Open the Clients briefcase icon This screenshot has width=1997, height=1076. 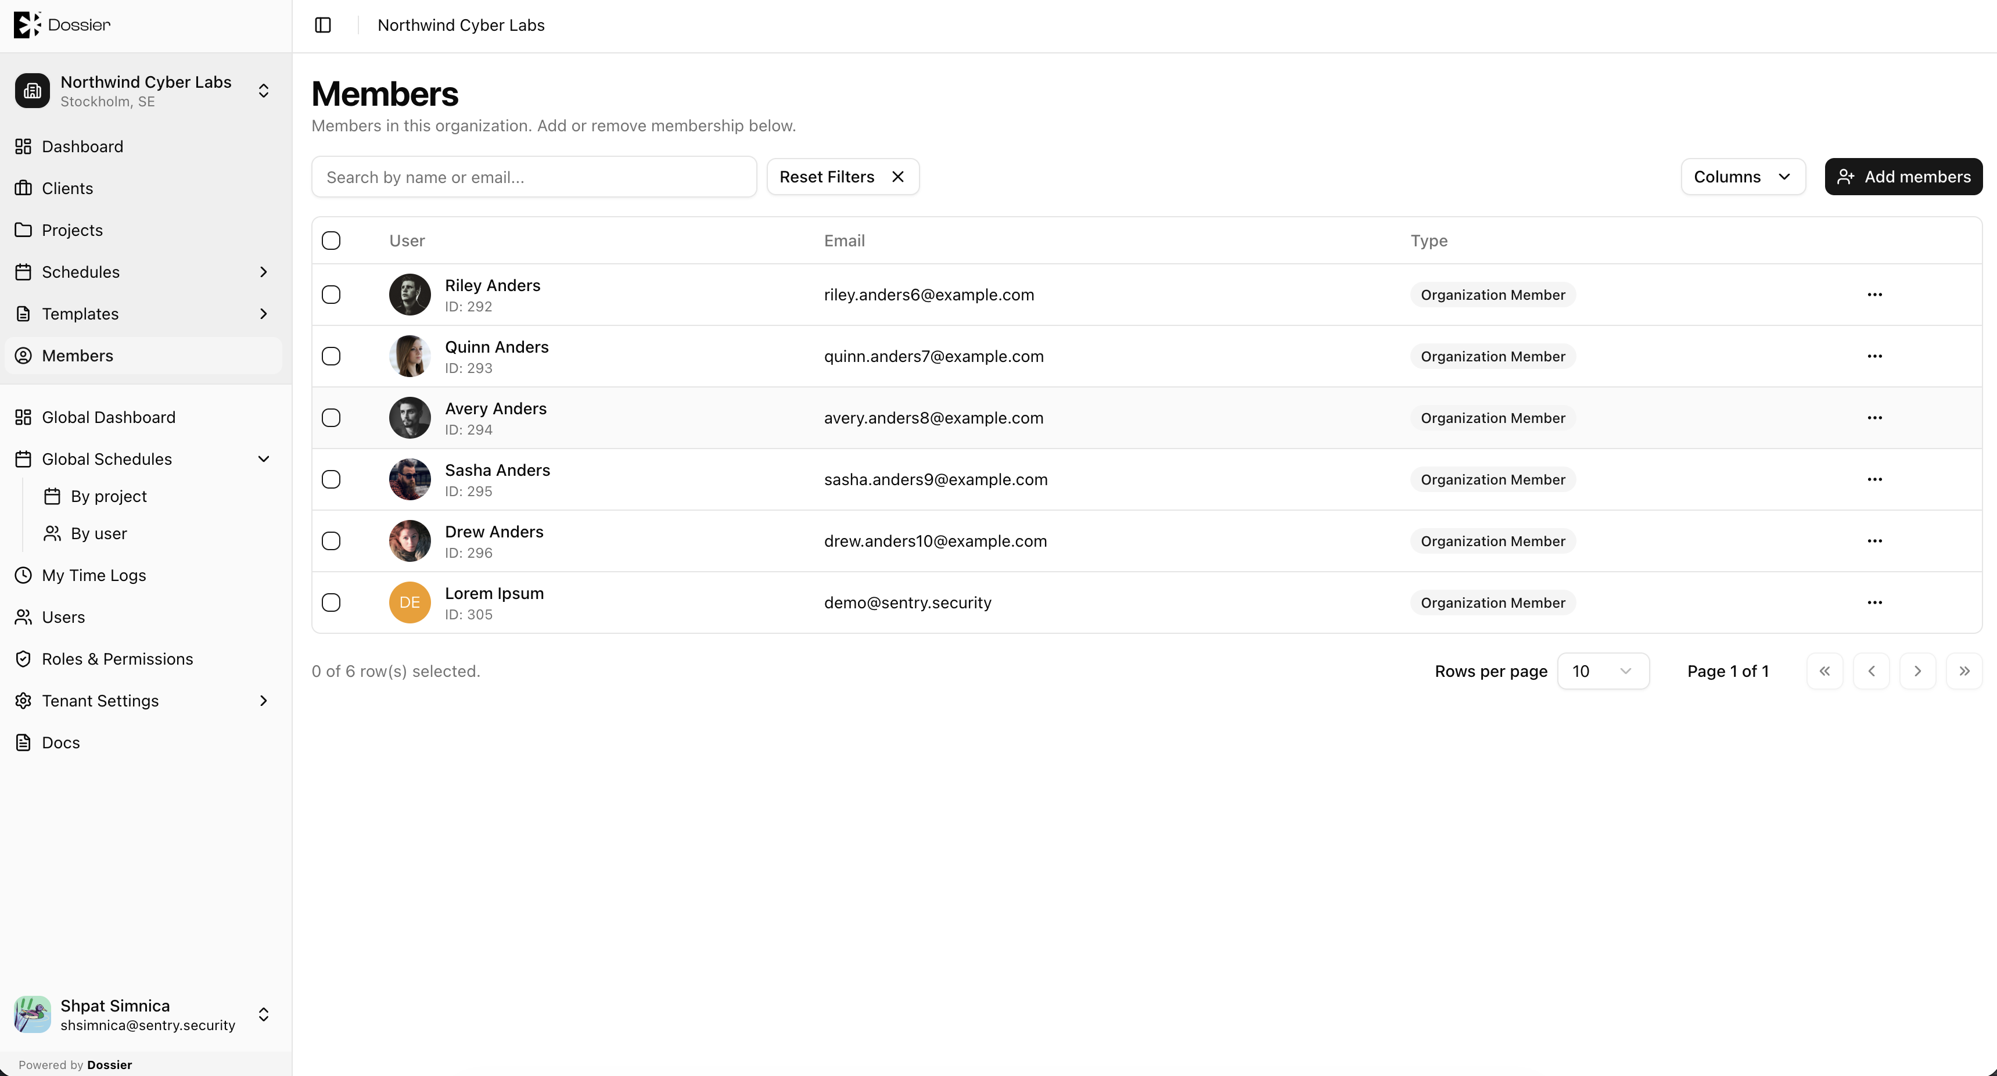point(23,188)
